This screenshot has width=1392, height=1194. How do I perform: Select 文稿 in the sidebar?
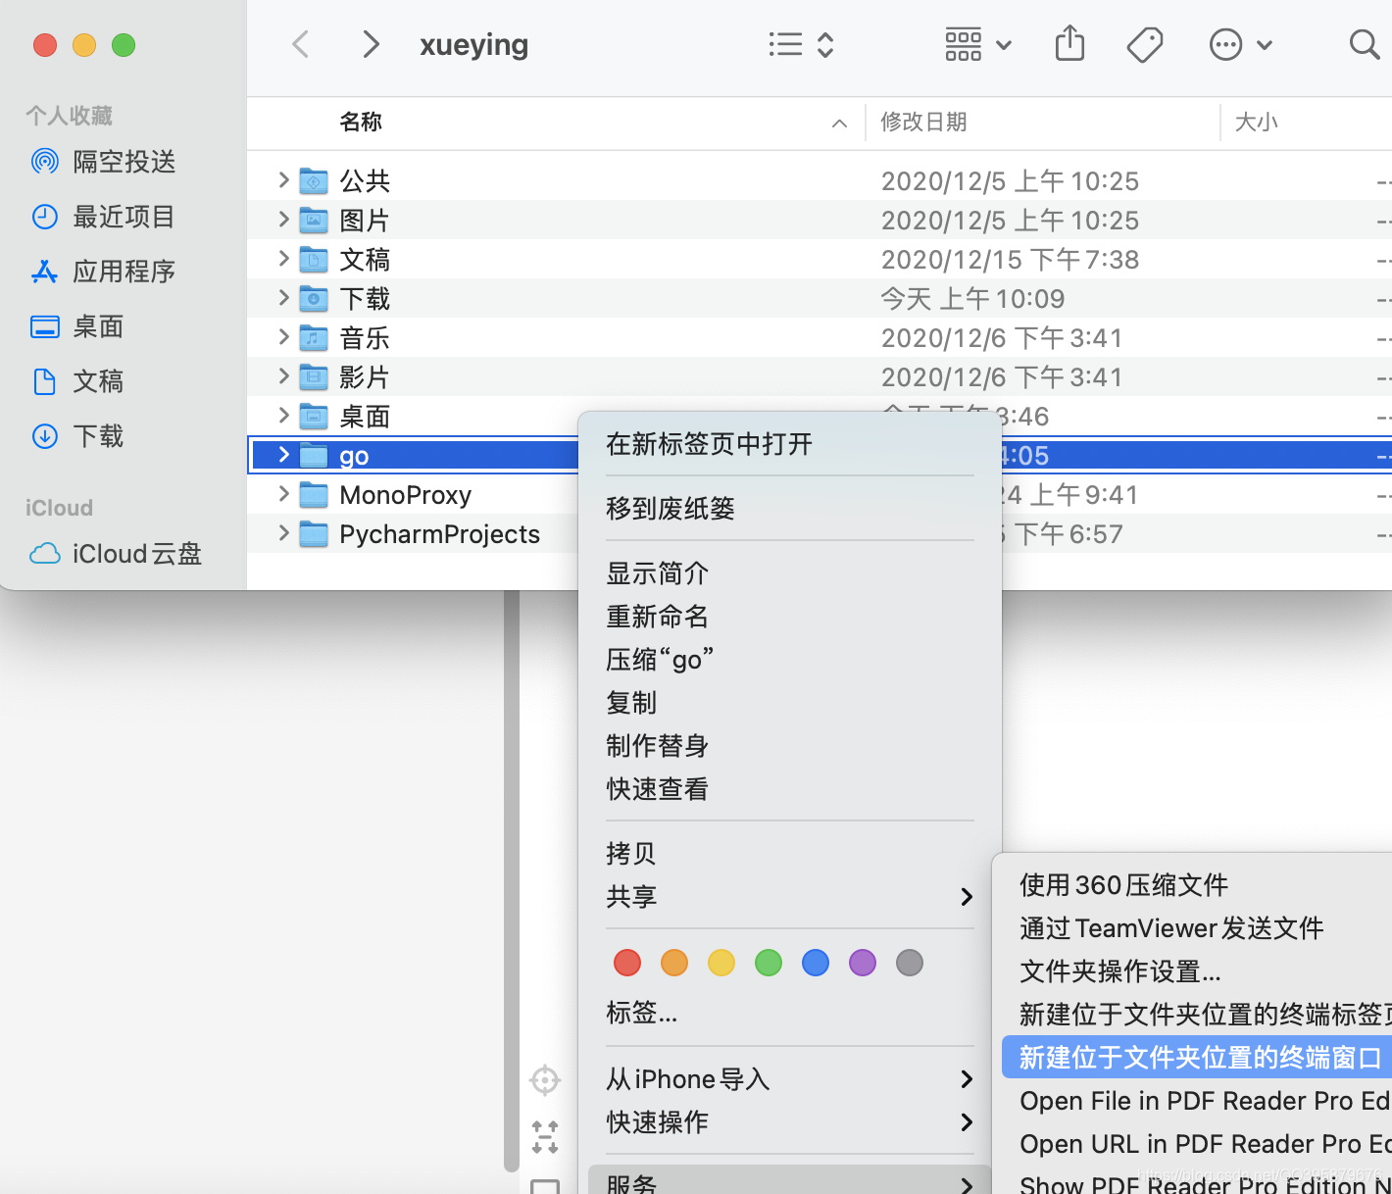pos(76,381)
